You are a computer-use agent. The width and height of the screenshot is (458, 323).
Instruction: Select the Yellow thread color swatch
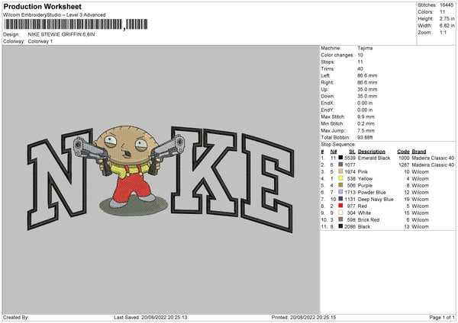pyautogui.click(x=340, y=178)
